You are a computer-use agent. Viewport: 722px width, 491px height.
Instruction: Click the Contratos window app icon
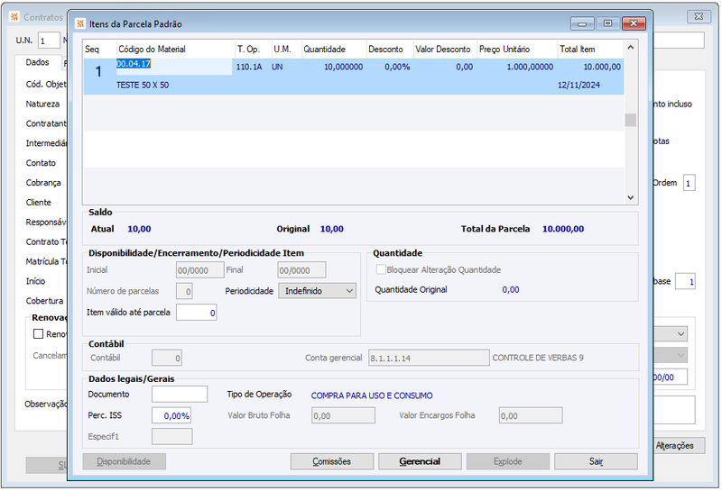click(x=14, y=17)
